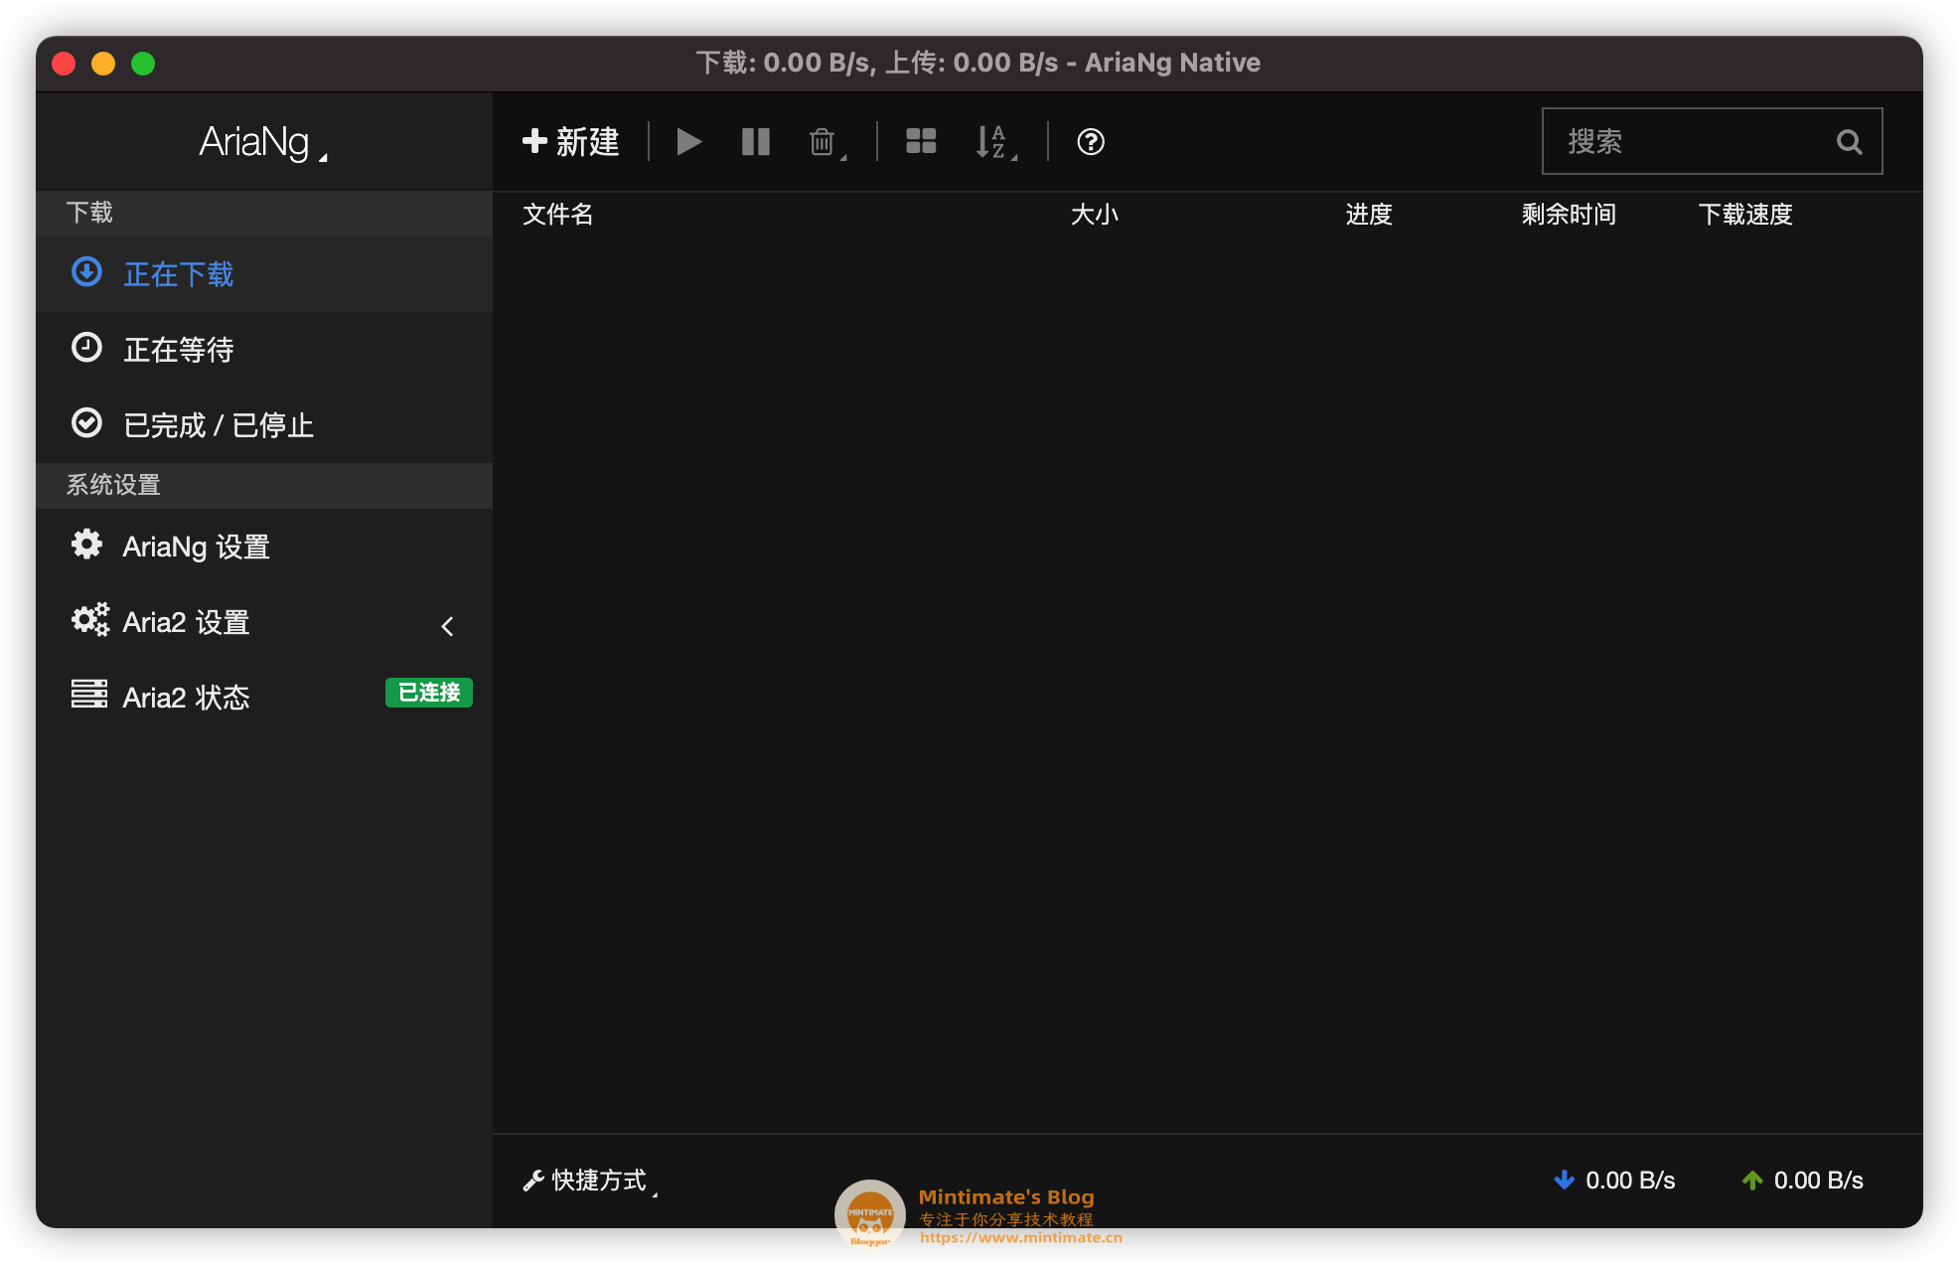The width and height of the screenshot is (1959, 1264).
Task: Click into the 搜索 search field
Action: pyautogui.click(x=1689, y=142)
